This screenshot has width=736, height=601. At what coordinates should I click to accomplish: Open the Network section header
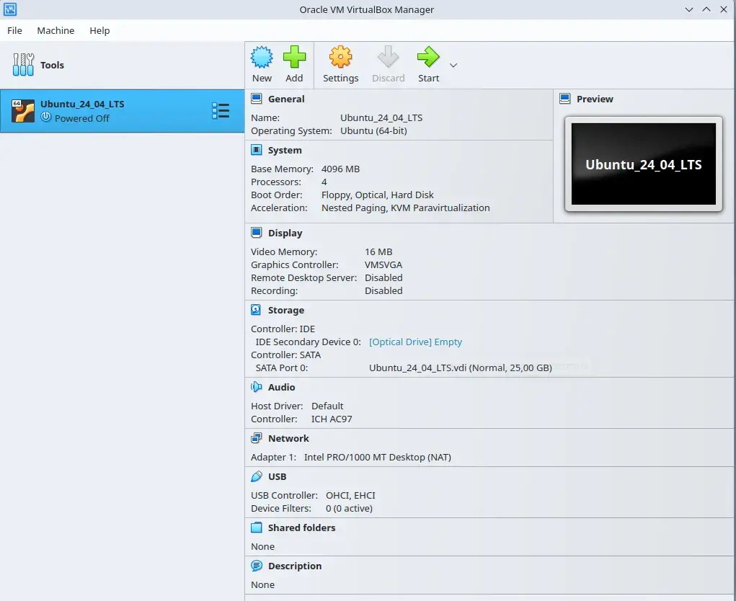[x=288, y=438]
